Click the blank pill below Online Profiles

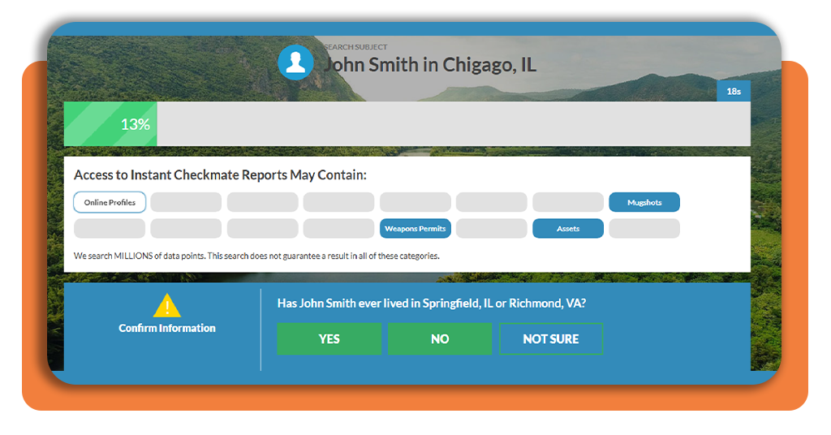pyautogui.click(x=110, y=228)
